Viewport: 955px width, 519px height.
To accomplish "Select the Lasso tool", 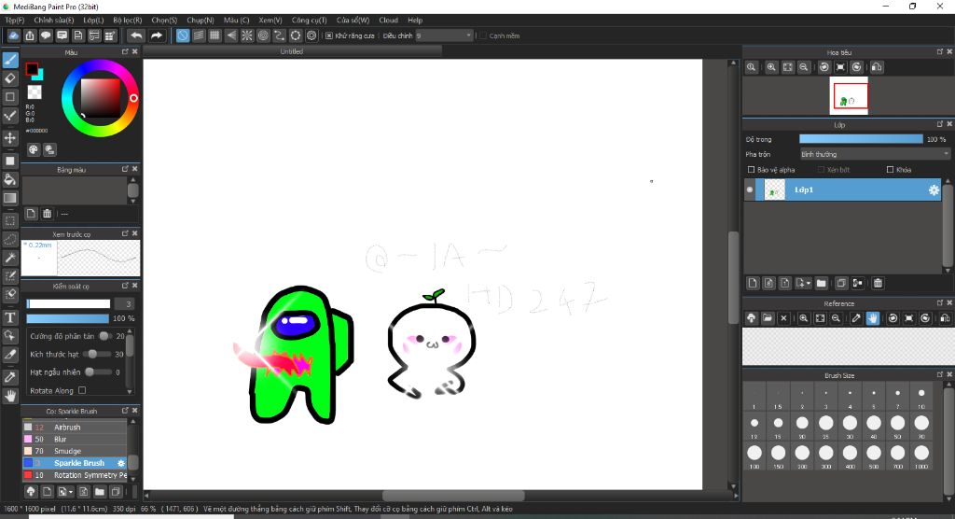I will 10,239.
